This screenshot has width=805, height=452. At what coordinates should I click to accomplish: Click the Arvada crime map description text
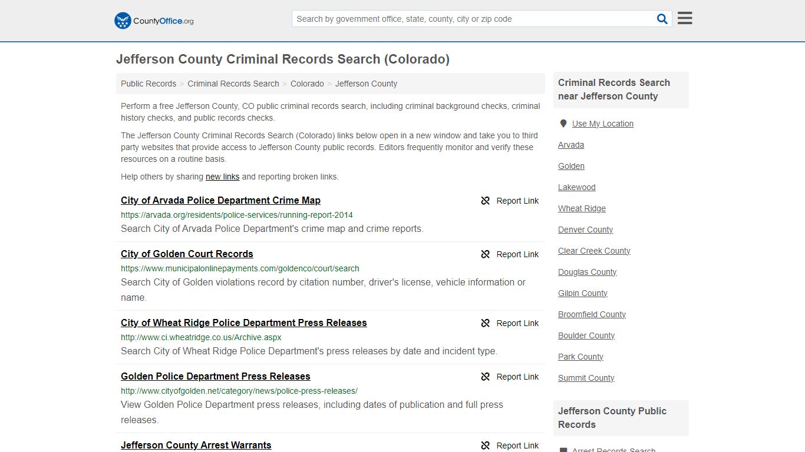[x=272, y=228]
